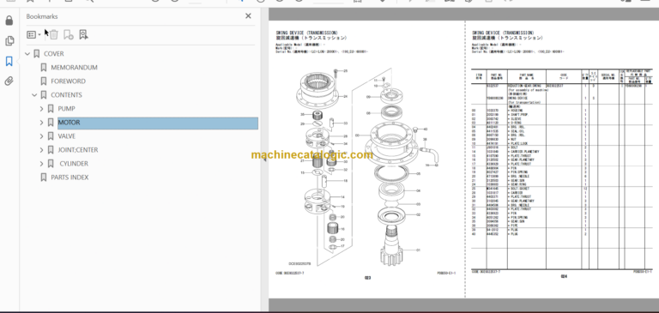The width and height of the screenshot is (659, 313).
Task: Open the security lock panel icon
Action: (x=9, y=21)
